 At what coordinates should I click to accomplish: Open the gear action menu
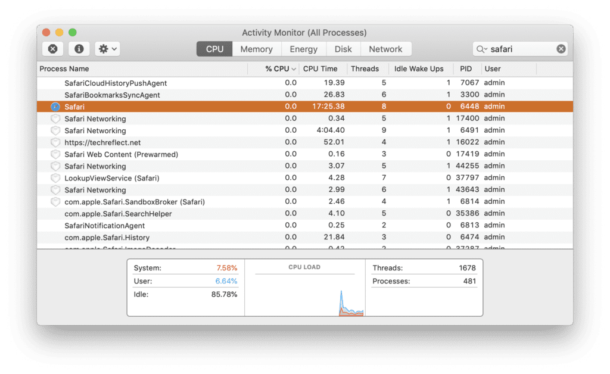(x=107, y=49)
